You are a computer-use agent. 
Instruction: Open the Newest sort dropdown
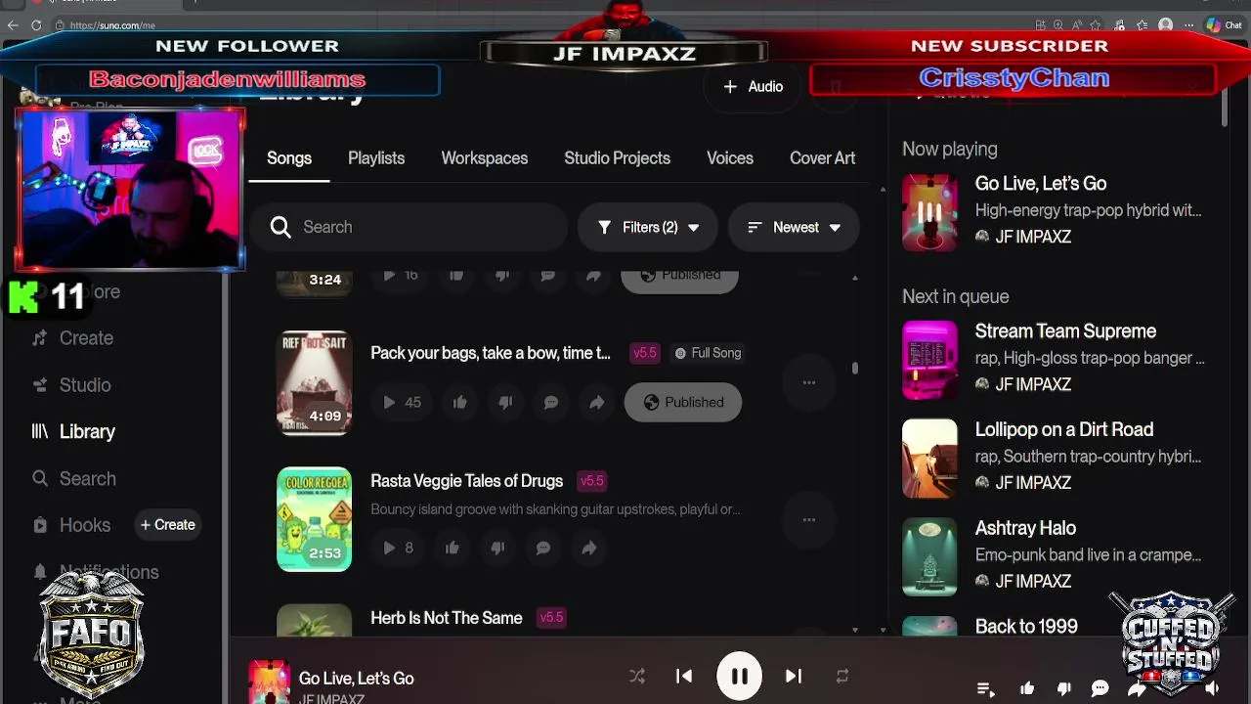[794, 227]
